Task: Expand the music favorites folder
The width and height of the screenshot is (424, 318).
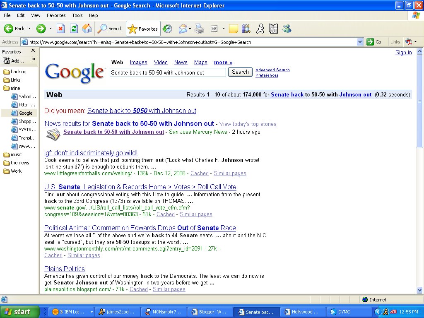Action: [x=12, y=155]
